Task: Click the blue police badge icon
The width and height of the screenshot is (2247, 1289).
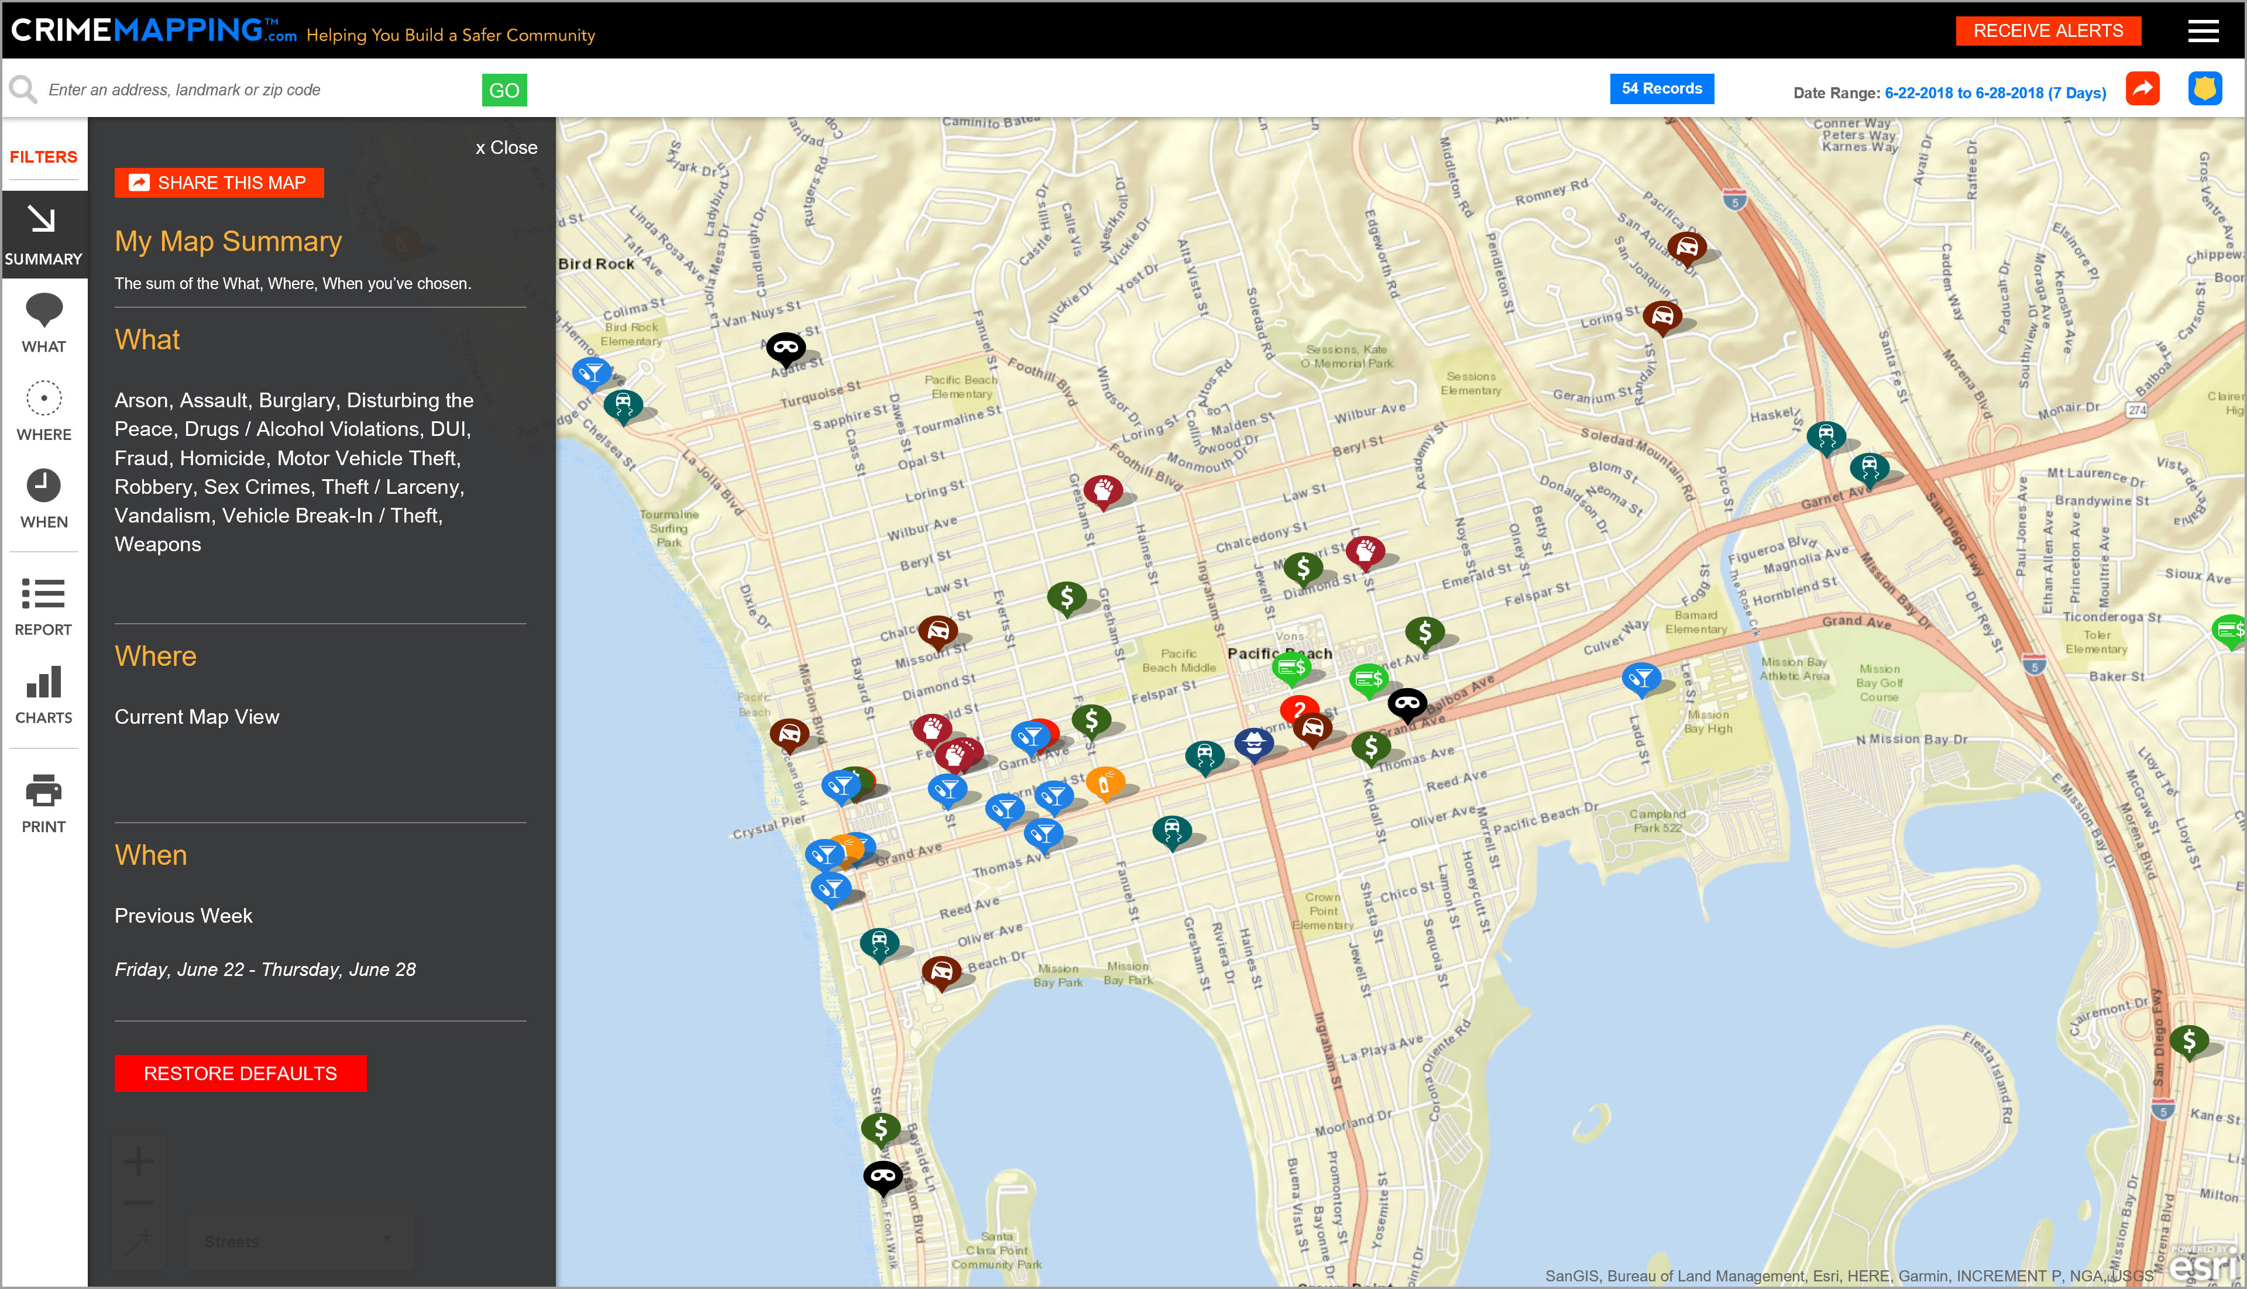Action: point(2204,88)
